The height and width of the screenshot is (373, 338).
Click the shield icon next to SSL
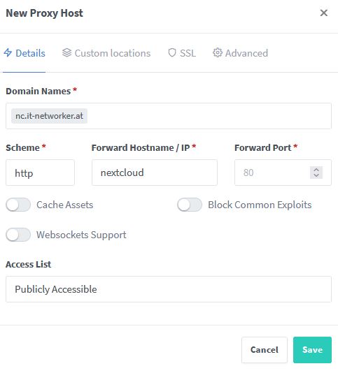coord(172,53)
